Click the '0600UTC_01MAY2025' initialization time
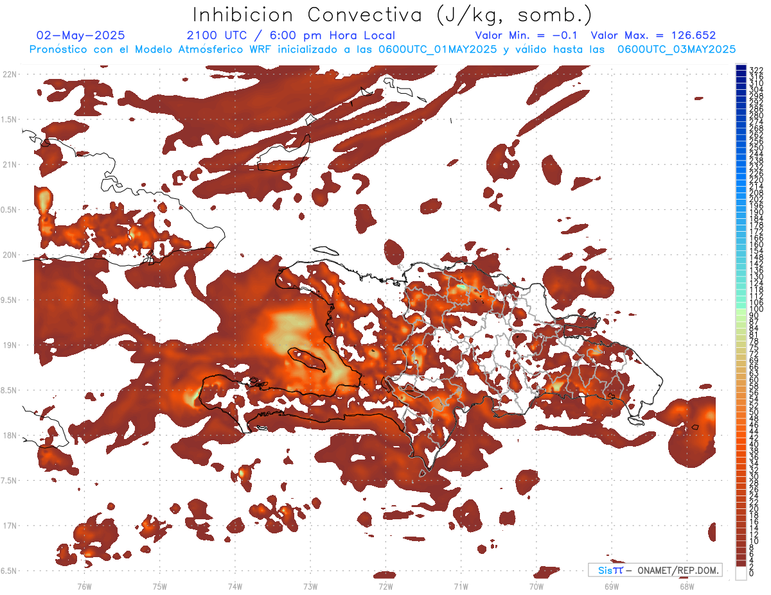The image size is (771, 595). 436,49
